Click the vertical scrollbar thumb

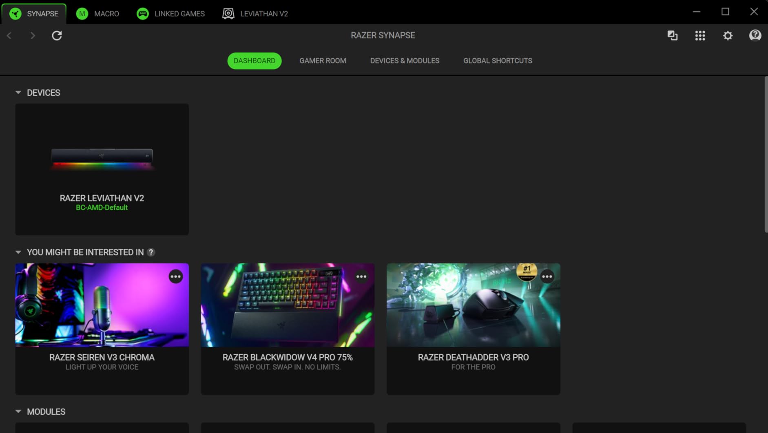(x=766, y=155)
